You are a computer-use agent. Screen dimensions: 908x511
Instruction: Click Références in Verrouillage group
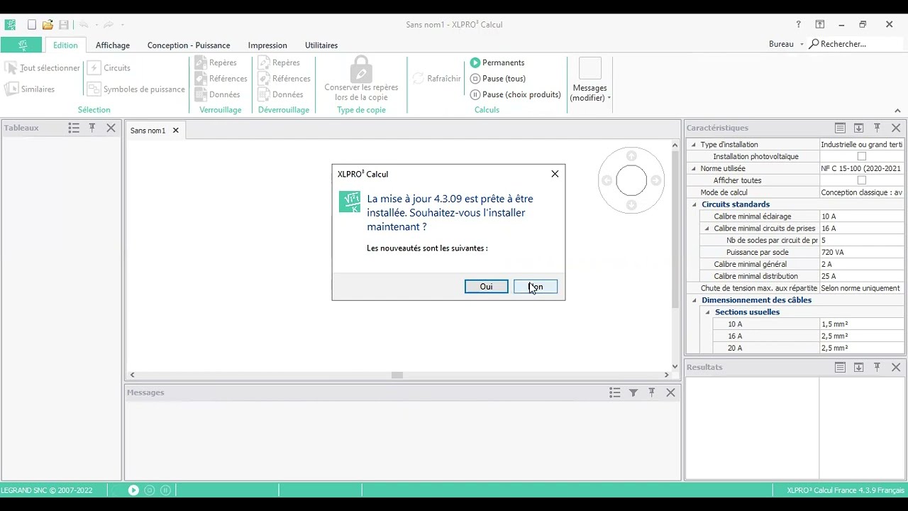[x=221, y=79]
